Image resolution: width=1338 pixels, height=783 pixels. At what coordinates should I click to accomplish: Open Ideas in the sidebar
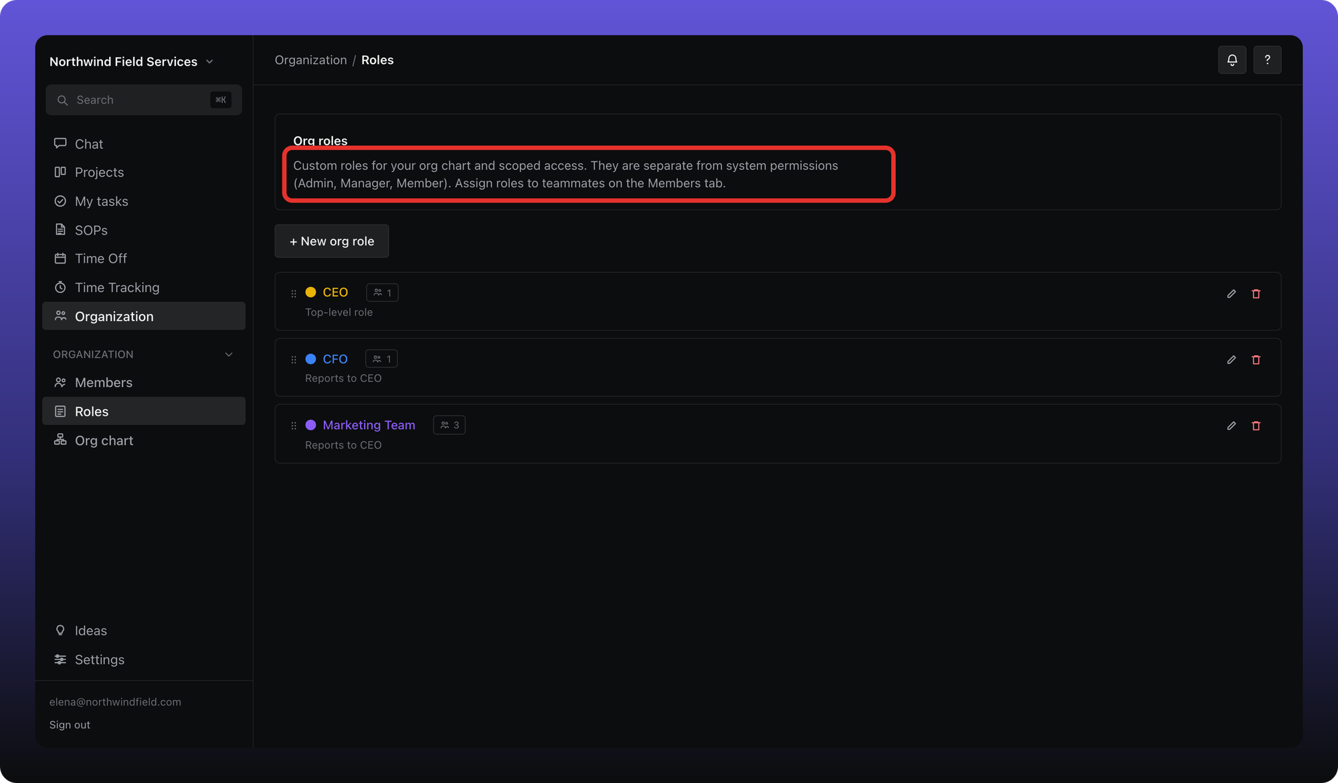point(144,631)
